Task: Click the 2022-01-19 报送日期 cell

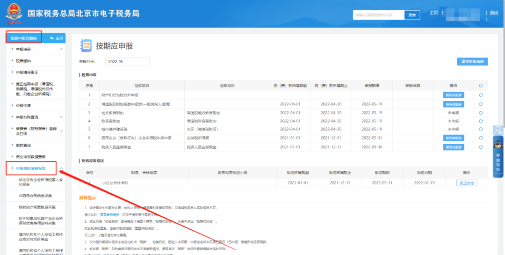Action: coord(425,183)
